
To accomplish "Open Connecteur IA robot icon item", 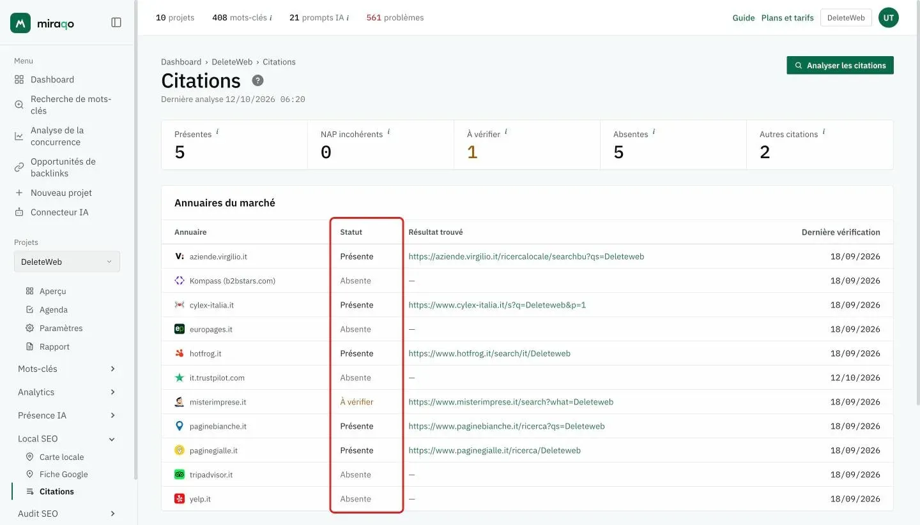I will (x=19, y=212).
